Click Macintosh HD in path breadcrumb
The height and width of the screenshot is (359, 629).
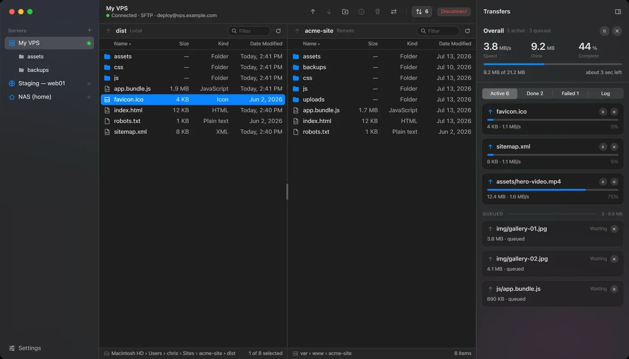(x=127, y=354)
